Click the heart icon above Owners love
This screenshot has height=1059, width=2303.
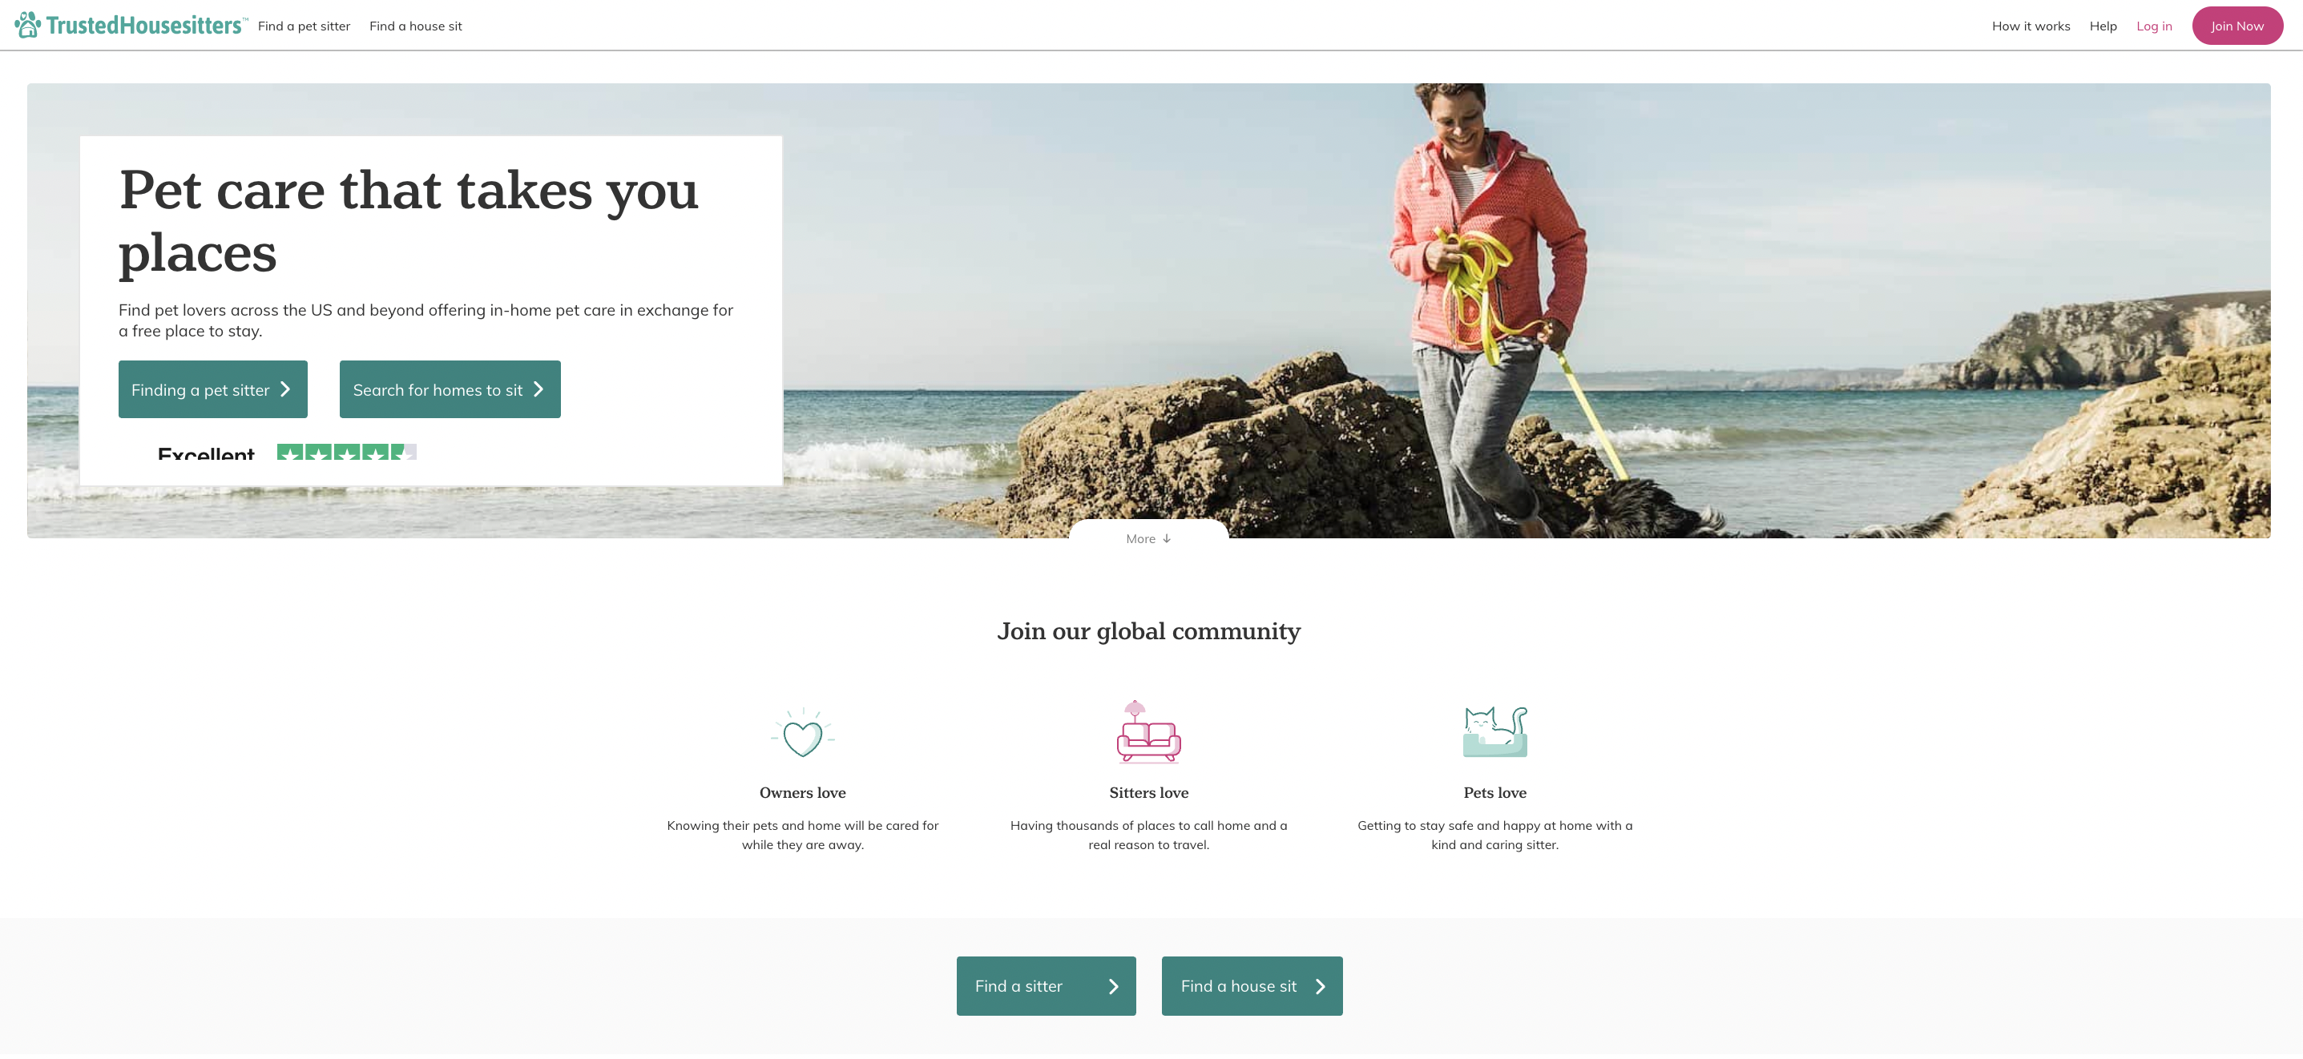tap(802, 732)
